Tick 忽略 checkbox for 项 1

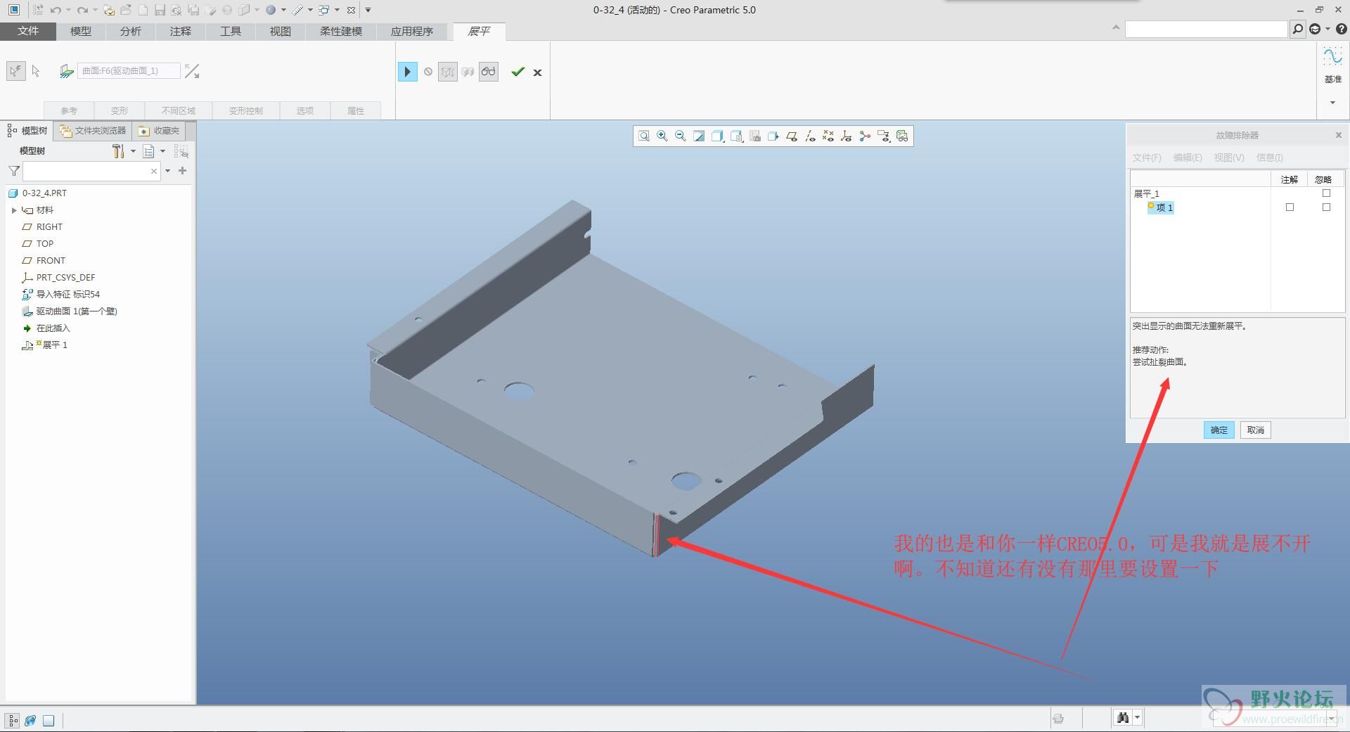point(1326,207)
